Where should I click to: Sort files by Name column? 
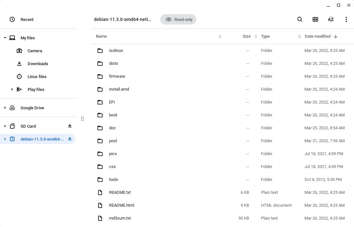[x=101, y=36]
